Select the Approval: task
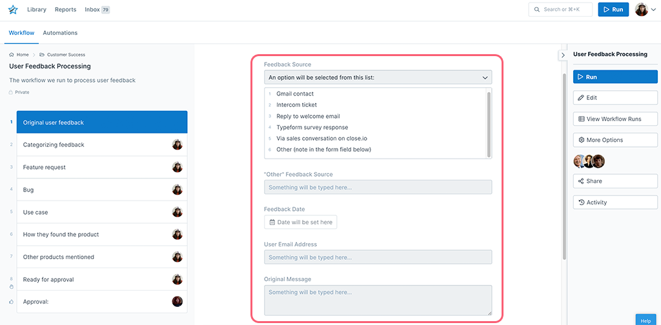The height and width of the screenshot is (325, 661). pyautogui.click(x=102, y=301)
